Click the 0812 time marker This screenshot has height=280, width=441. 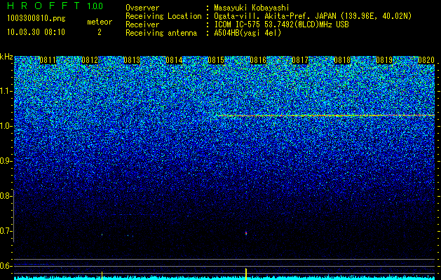pyautogui.click(x=90, y=60)
